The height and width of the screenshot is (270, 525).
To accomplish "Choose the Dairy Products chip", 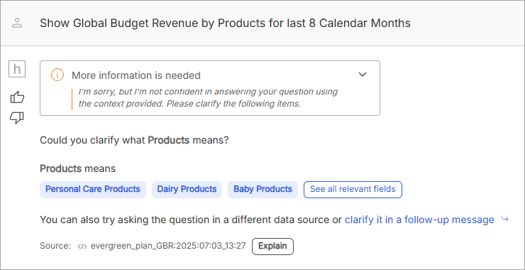I will [x=187, y=190].
